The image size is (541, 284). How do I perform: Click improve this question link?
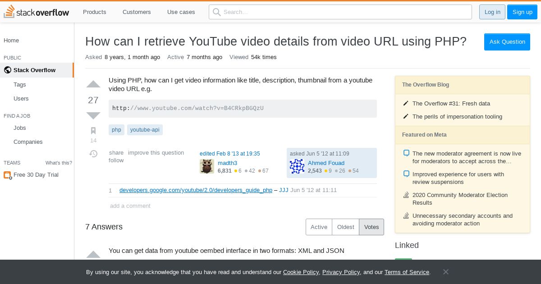coord(156,153)
